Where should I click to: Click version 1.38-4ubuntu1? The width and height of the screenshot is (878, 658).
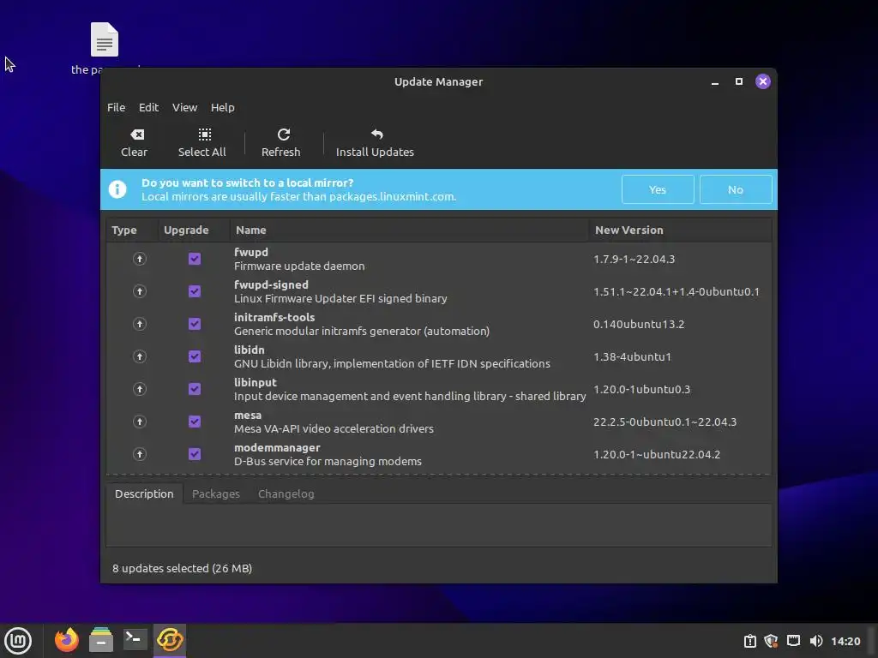(x=632, y=356)
